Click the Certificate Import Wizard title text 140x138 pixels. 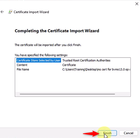31,12
